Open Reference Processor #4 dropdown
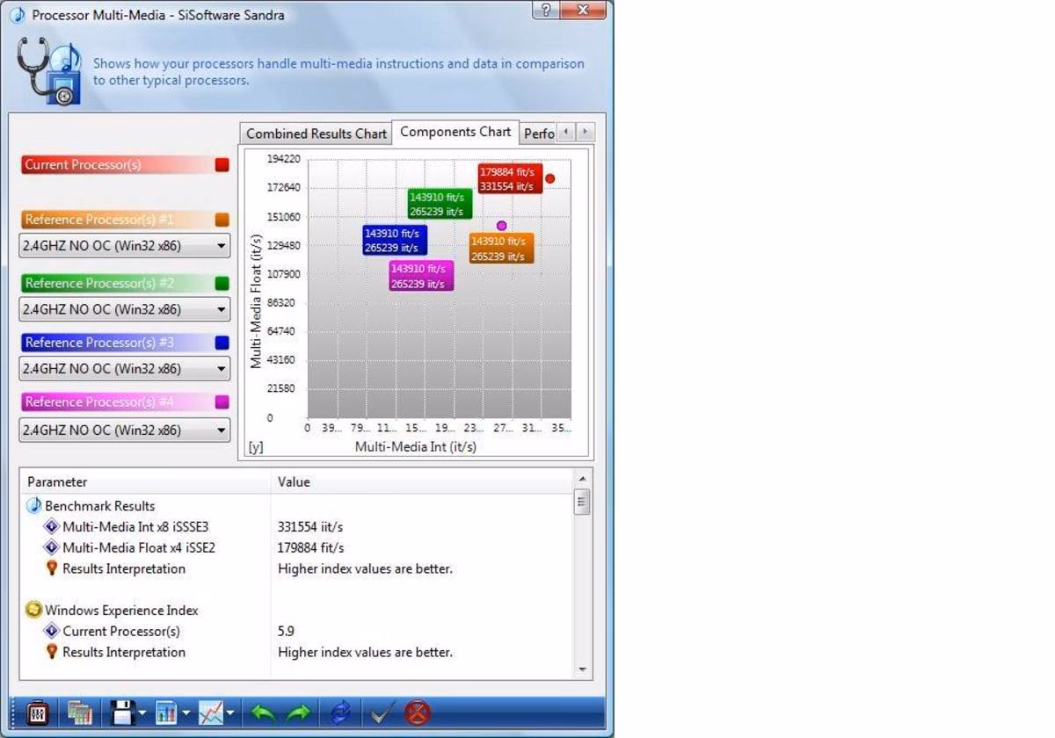This screenshot has width=1055, height=738. point(124,430)
